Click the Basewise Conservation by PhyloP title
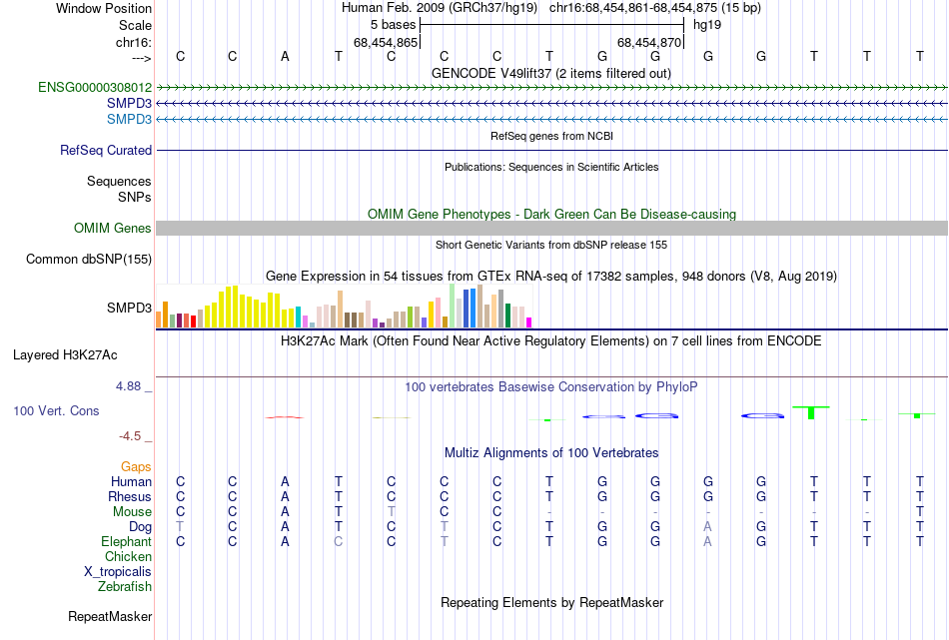This screenshot has height=640, width=949. click(x=551, y=387)
